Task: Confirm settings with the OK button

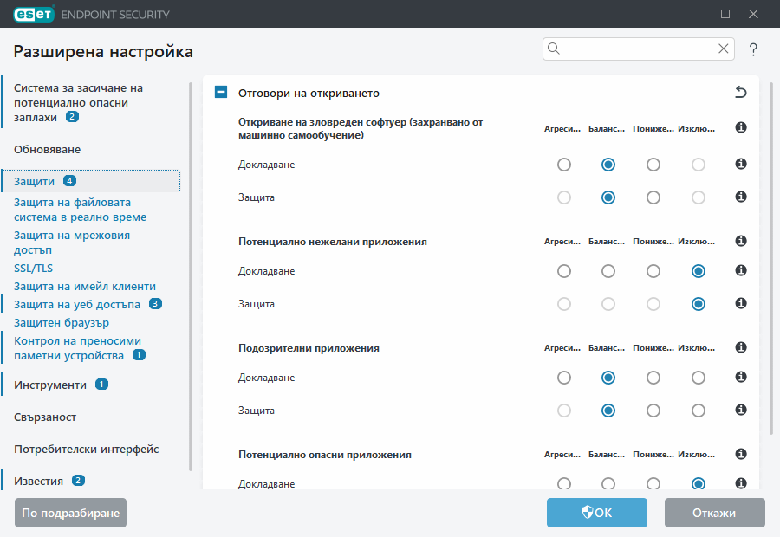Action: [x=596, y=512]
